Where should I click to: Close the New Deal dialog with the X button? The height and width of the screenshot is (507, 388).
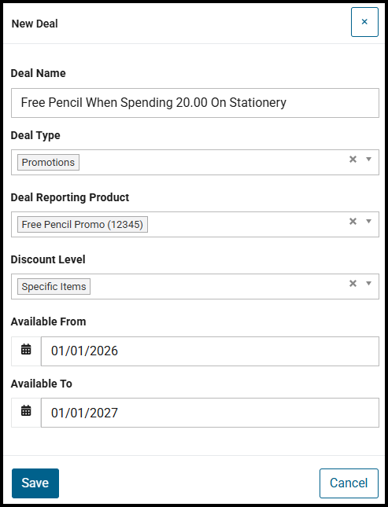(364, 22)
